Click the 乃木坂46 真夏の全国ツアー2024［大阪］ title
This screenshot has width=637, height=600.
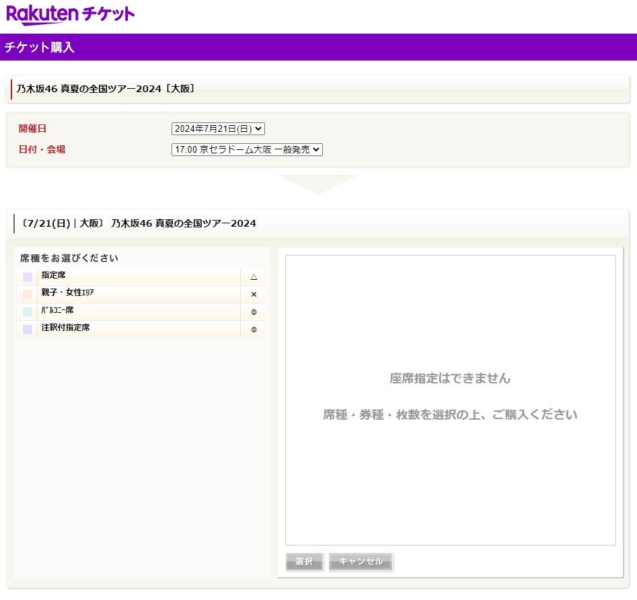point(106,89)
